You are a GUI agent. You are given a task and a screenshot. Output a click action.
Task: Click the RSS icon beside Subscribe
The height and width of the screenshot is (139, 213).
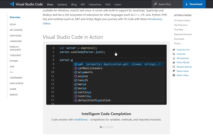coord(174,54)
